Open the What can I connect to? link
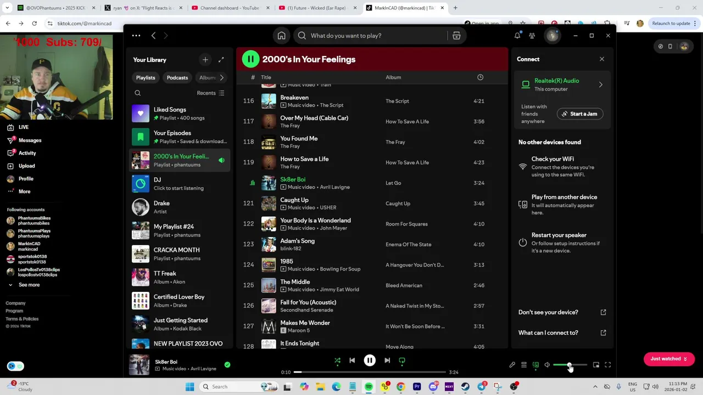The image size is (703, 395). (562, 333)
